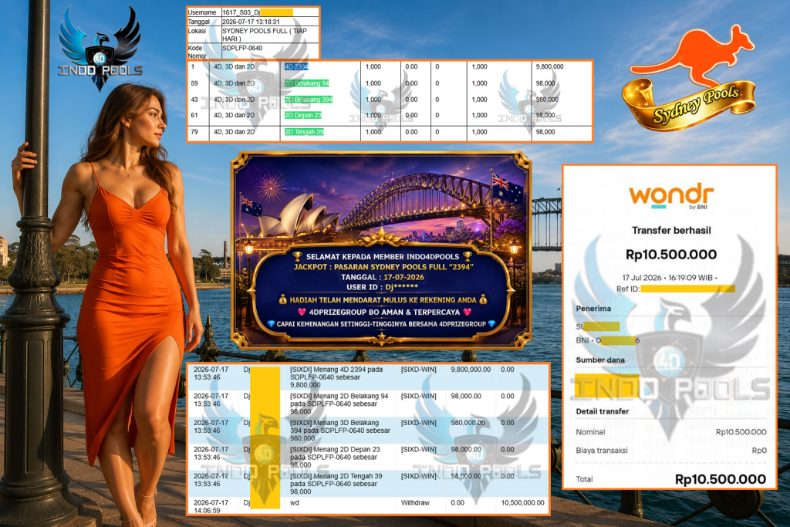Click the 3D Belakang 394 bet entry
This screenshot has width=790, height=527.
click(x=309, y=100)
